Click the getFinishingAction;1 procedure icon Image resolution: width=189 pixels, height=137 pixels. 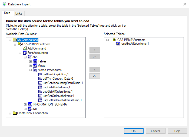click(x=40, y=74)
